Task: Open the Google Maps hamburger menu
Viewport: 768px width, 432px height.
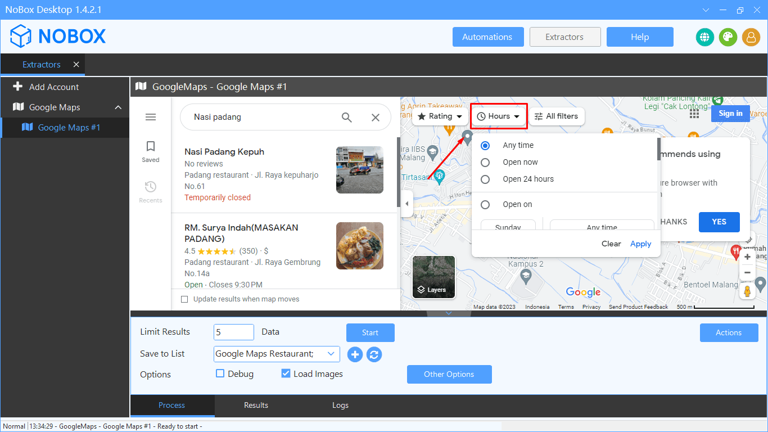Action: (151, 117)
